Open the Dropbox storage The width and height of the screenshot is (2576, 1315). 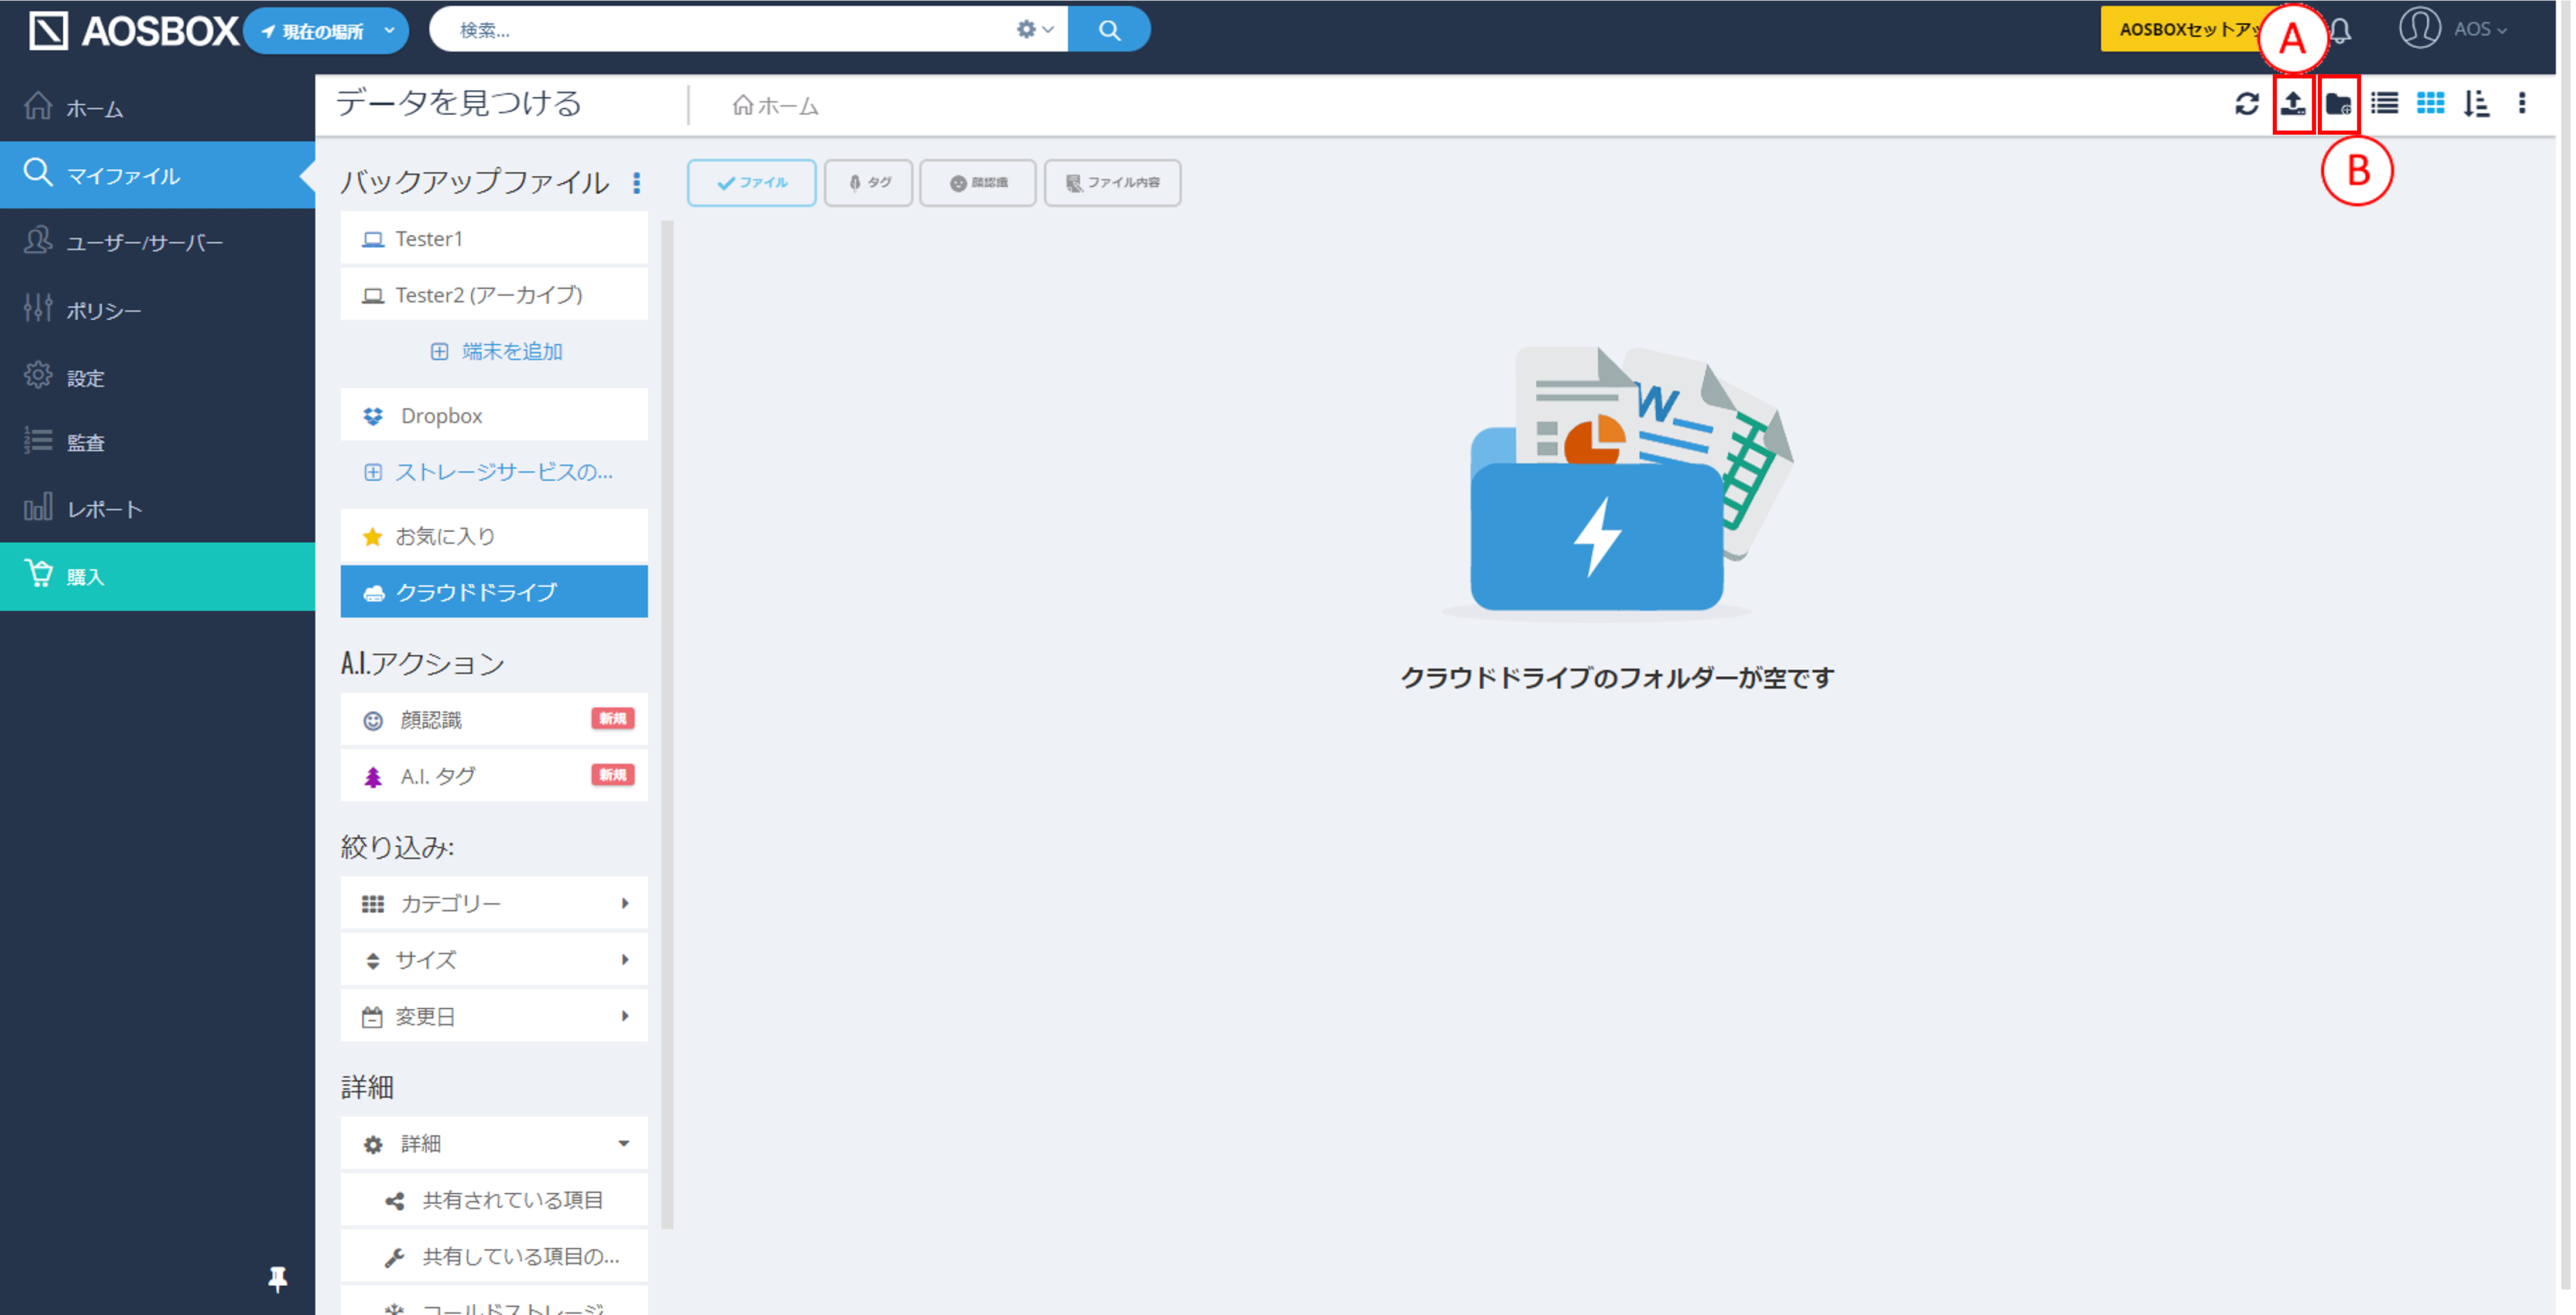point(494,415)
